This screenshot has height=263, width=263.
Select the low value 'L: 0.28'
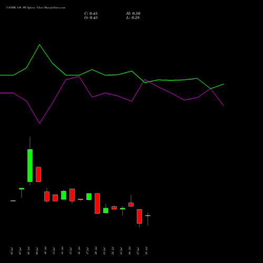click(x=133, y=18)
